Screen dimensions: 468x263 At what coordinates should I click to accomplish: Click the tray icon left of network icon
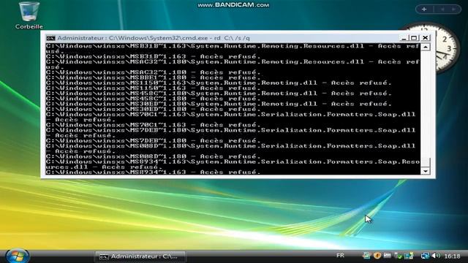[409, 256]
